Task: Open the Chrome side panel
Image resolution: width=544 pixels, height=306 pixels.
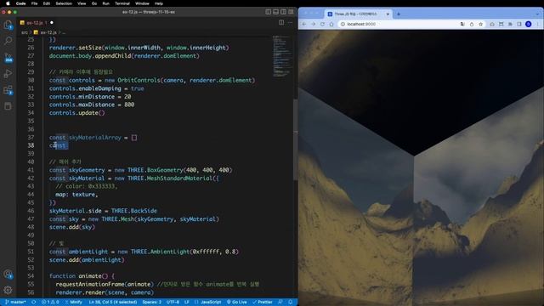Action: click(519, 24)
